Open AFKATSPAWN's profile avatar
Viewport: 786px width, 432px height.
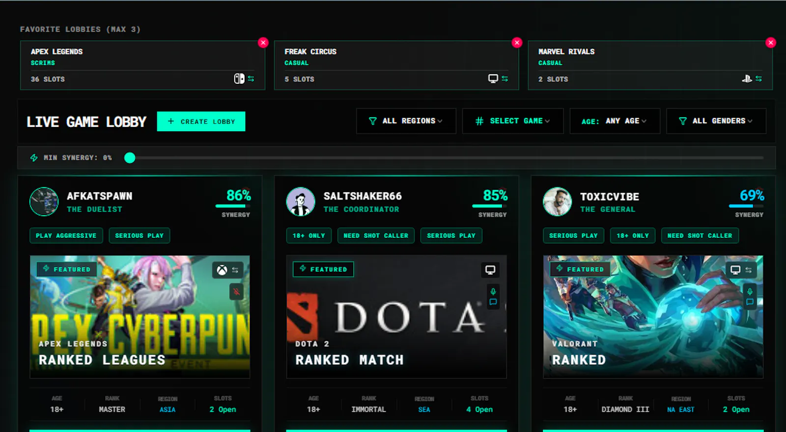(x=44, y=202)
